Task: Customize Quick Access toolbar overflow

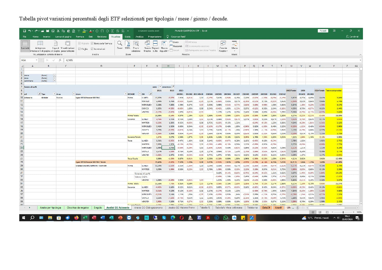Action: tap(128, 31)
